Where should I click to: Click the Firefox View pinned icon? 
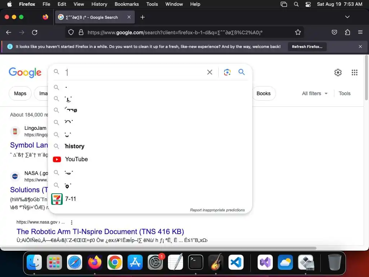pyautogui.click(x=45, y=17)
